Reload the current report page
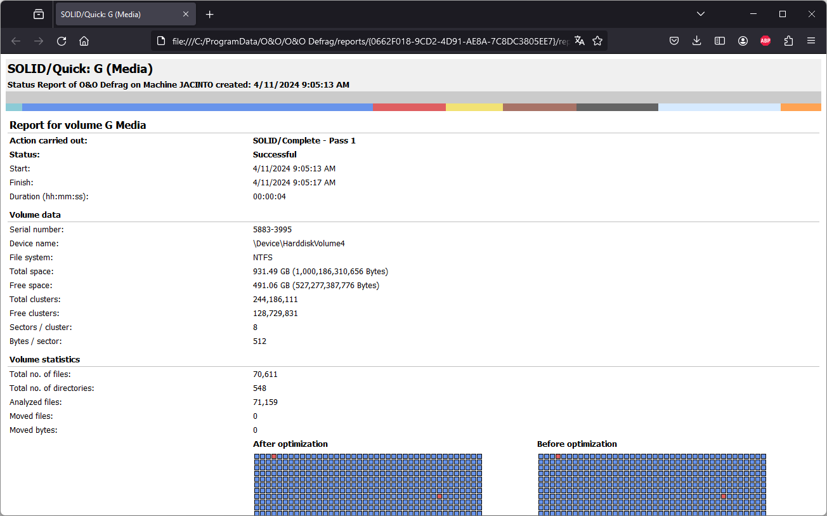The width and height of the screenshot is (827, 516). 62,41
